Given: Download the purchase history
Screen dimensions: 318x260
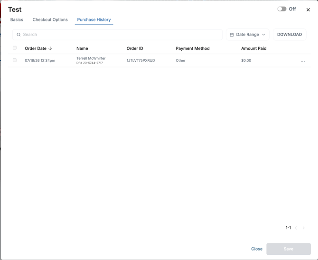Looking at the screenshot, I should click(x=290, y=35).
